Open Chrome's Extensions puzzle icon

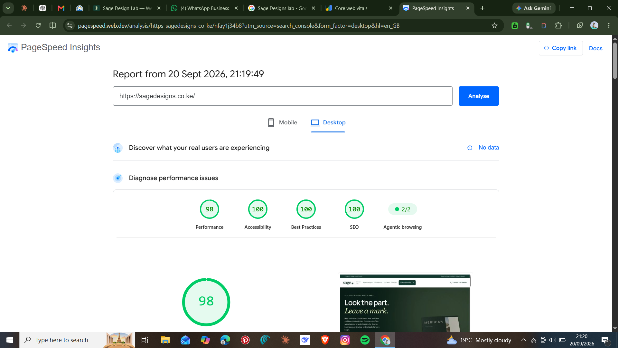pyautogui.click(x=558, y=25)
